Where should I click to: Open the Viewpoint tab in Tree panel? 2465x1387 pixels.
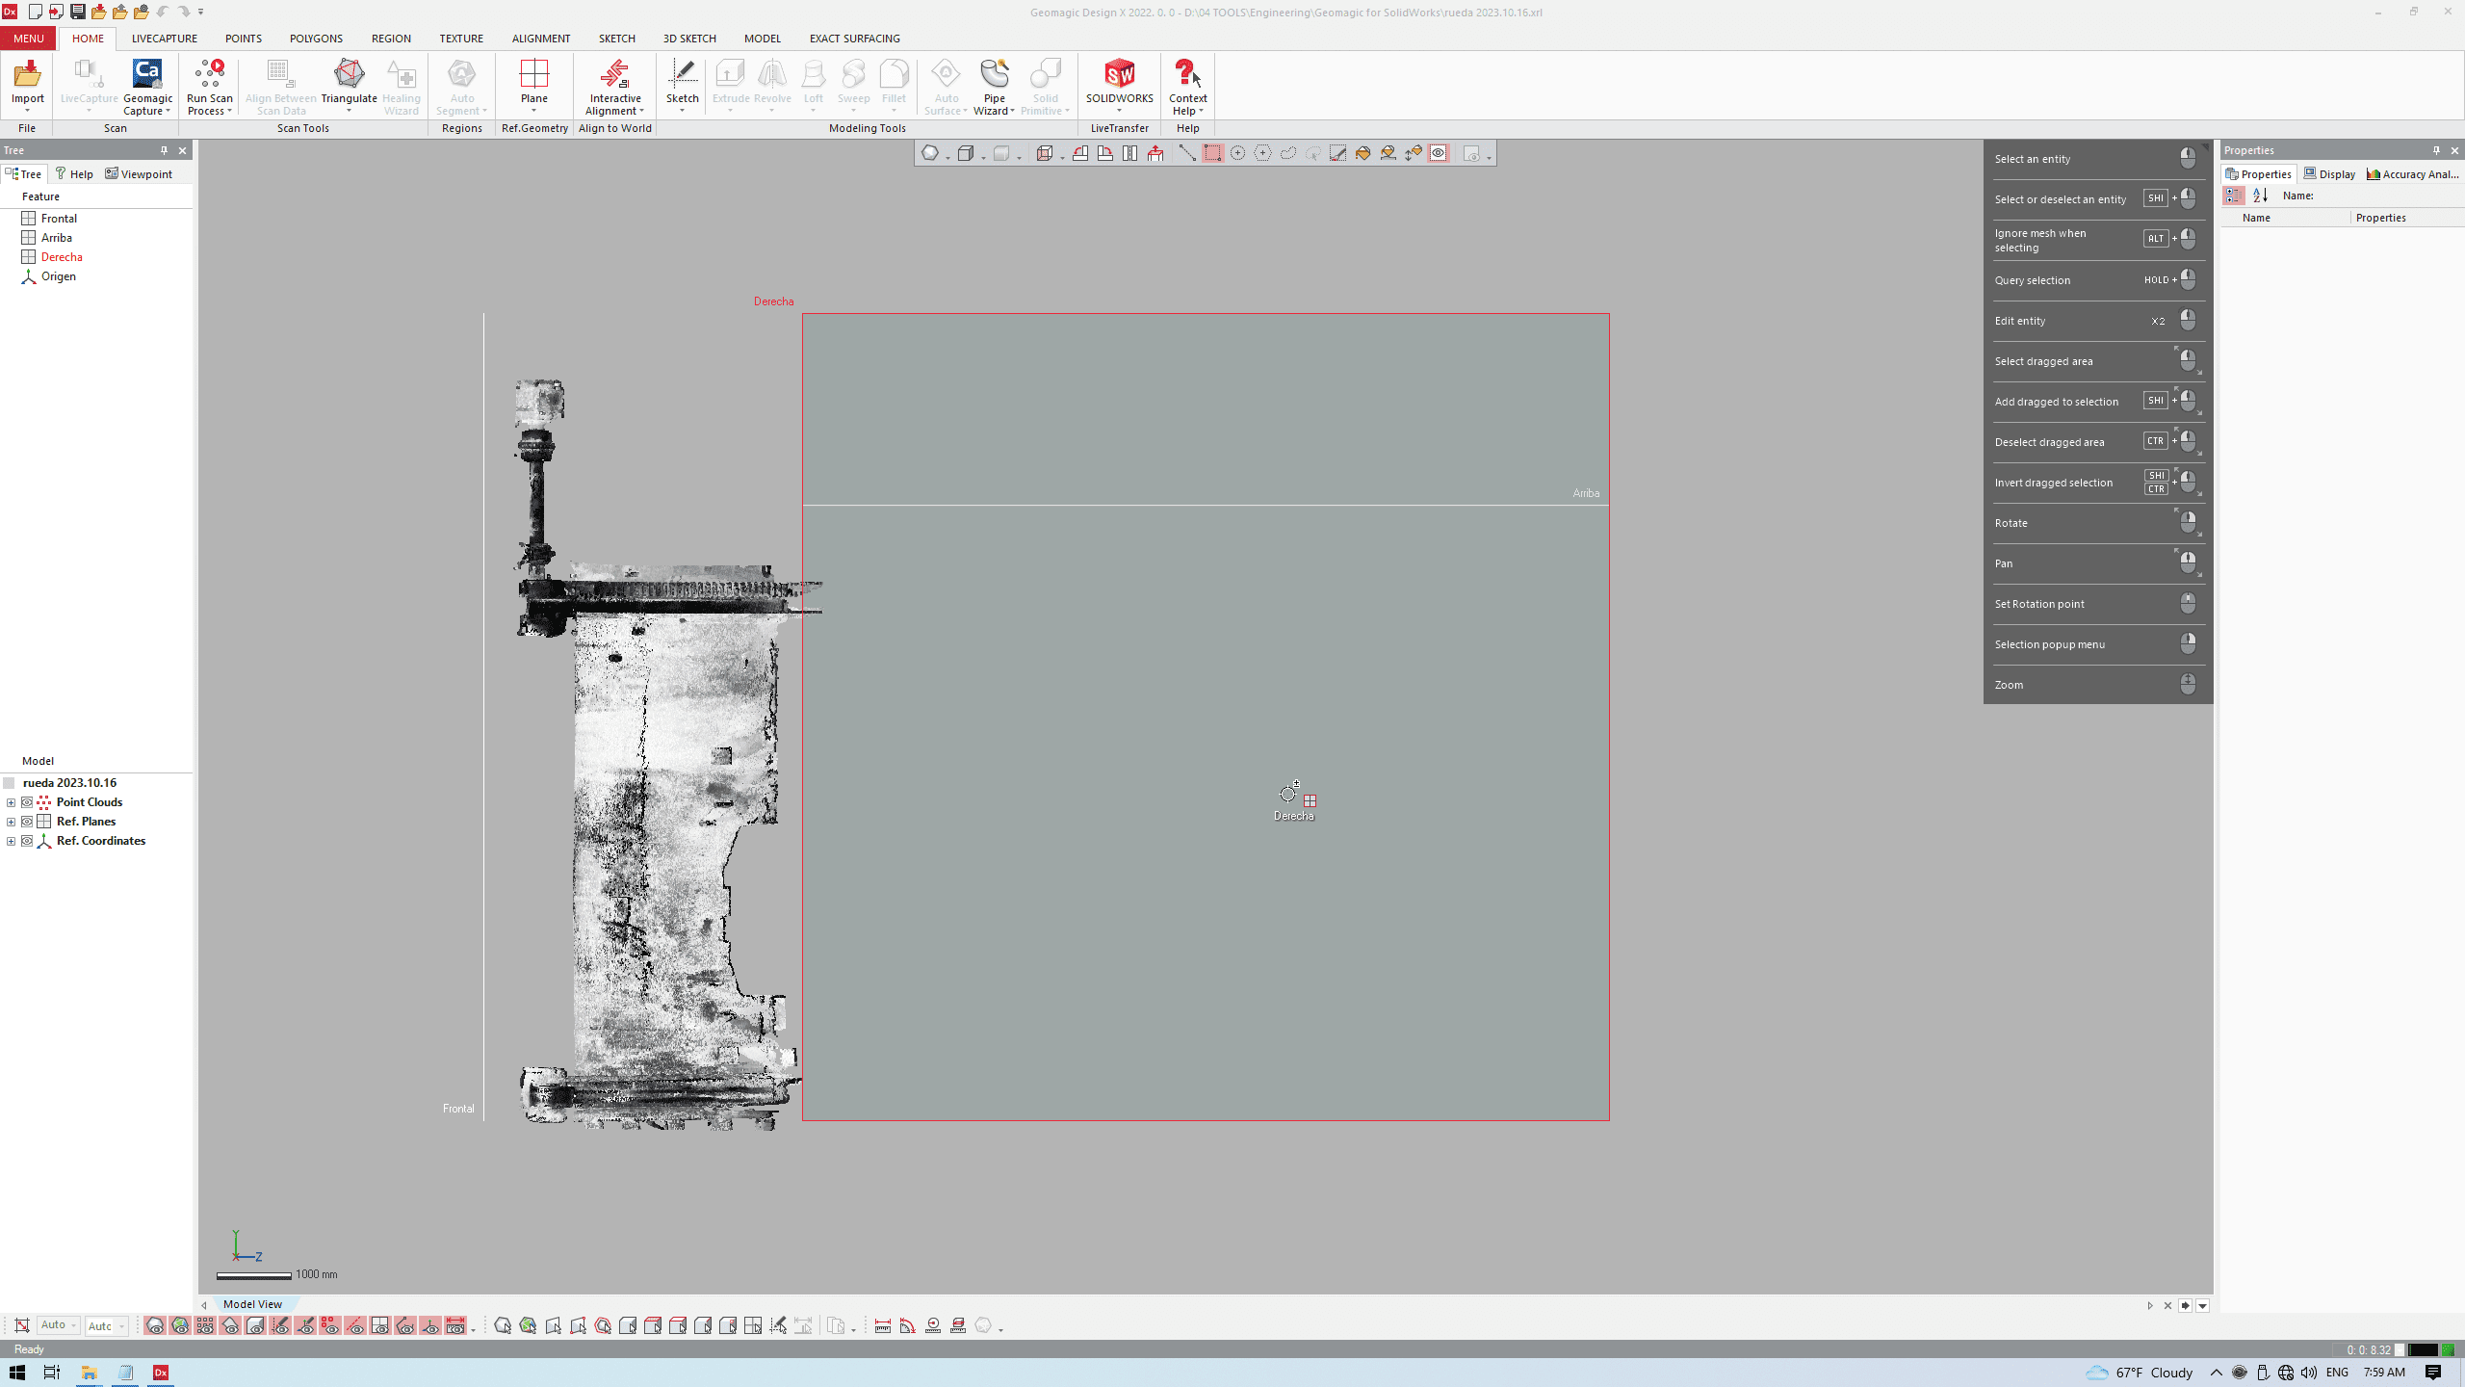(x=139, y=174)
